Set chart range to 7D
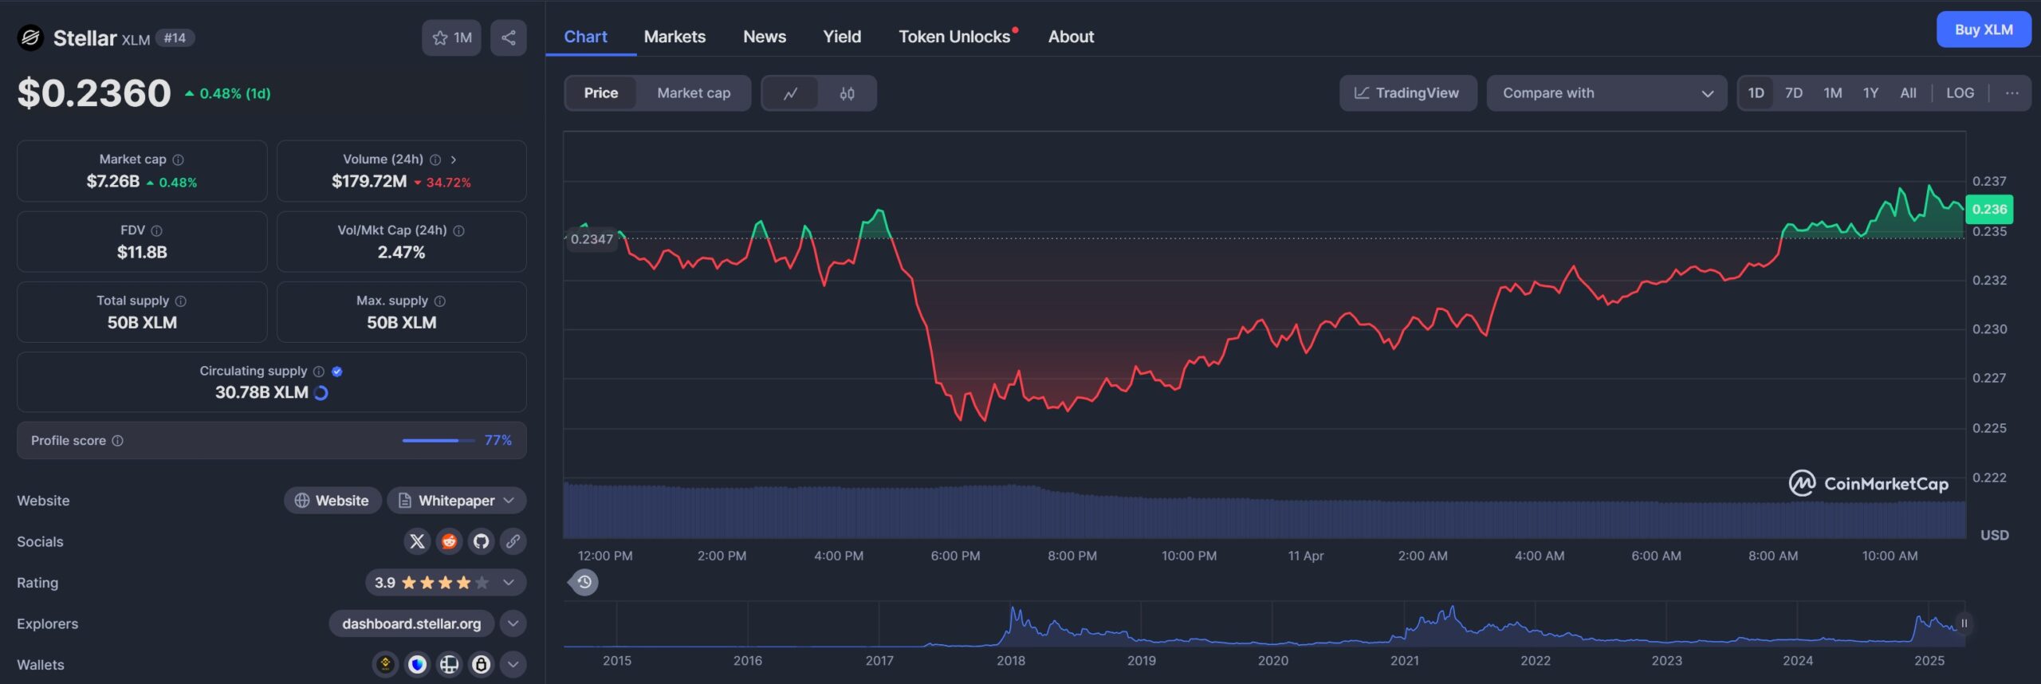Image resolution: width=2041 pixels, height=684 pixels. tap(1794, 93)
